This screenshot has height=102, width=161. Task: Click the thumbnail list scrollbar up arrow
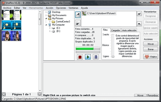pos(40,12)
